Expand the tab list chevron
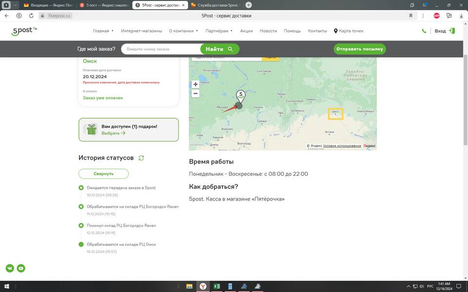 point(15,5)
